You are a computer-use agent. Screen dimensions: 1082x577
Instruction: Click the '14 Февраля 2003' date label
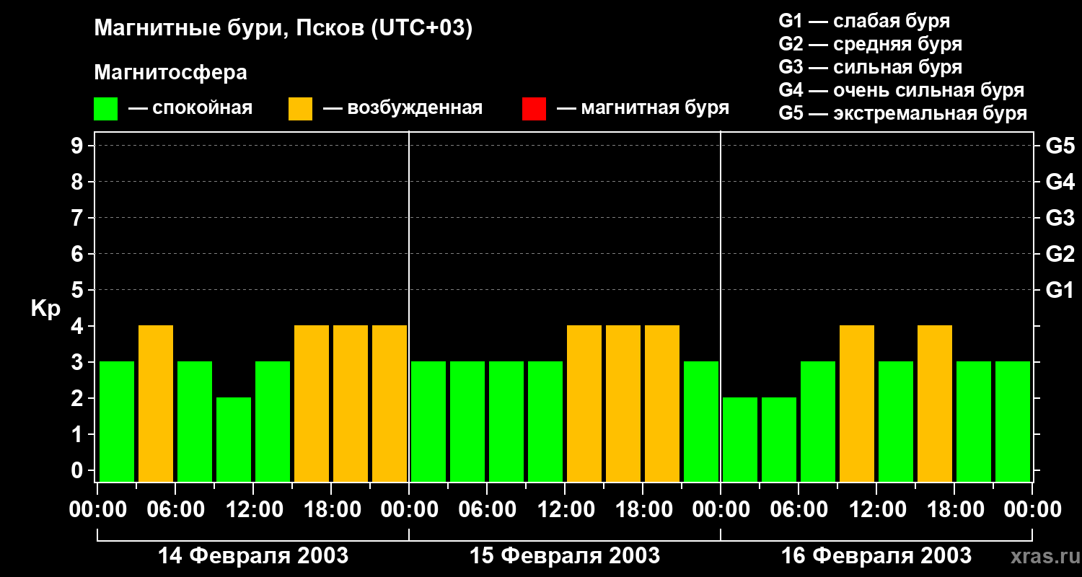click(x=253, y=556)
